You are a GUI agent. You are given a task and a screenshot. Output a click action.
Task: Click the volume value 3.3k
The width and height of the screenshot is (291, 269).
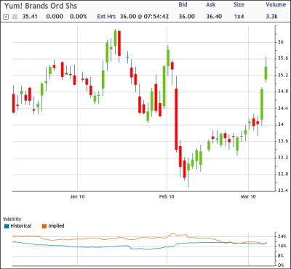click(271, 17)
